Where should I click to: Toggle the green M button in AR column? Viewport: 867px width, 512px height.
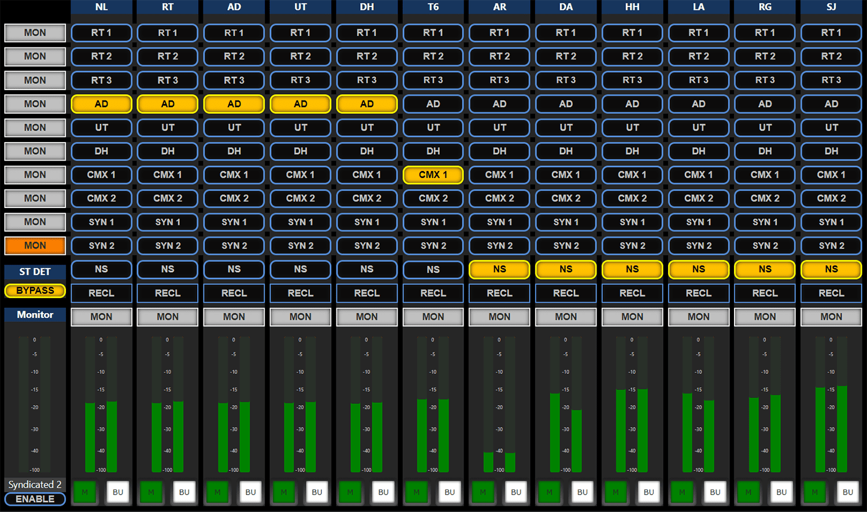[x=483, y=492]
